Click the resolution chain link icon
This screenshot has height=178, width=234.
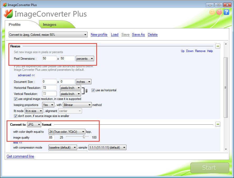[x=86, y=90]
